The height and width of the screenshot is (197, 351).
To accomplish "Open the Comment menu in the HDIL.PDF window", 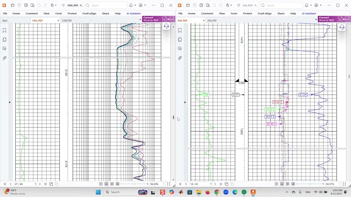I will (32, 13).
